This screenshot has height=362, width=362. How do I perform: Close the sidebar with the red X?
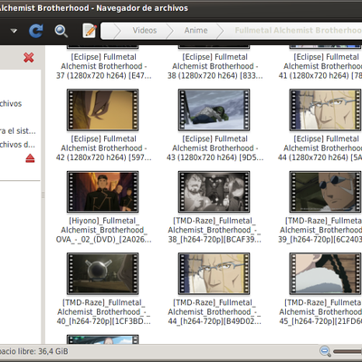(x=29, y=57)
